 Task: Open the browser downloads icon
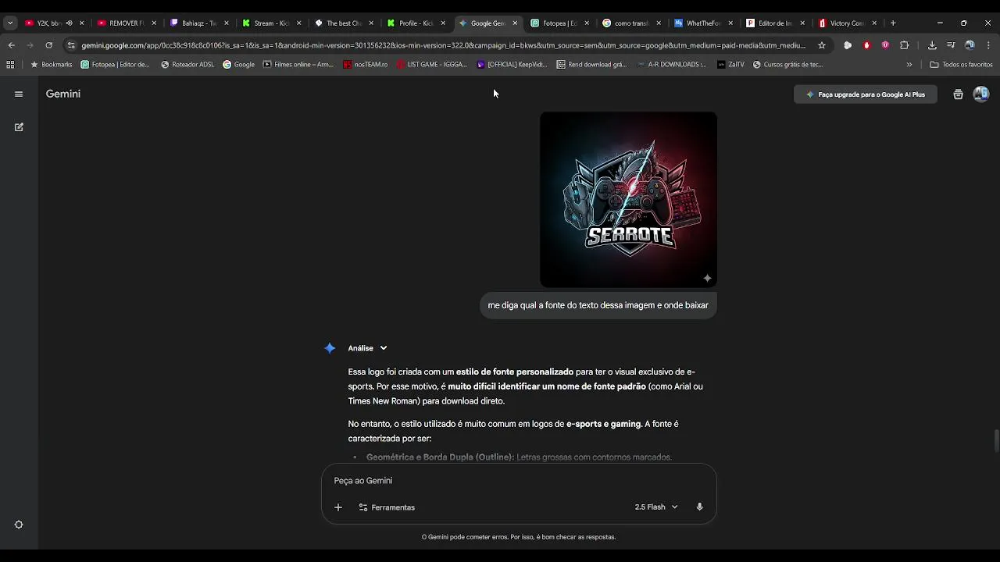(x=932, y=45)
